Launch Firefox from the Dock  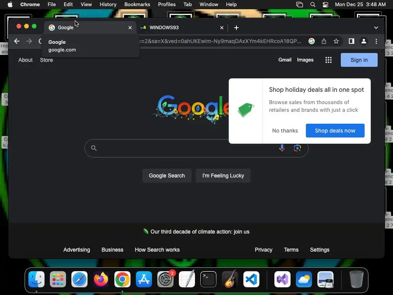101,279
